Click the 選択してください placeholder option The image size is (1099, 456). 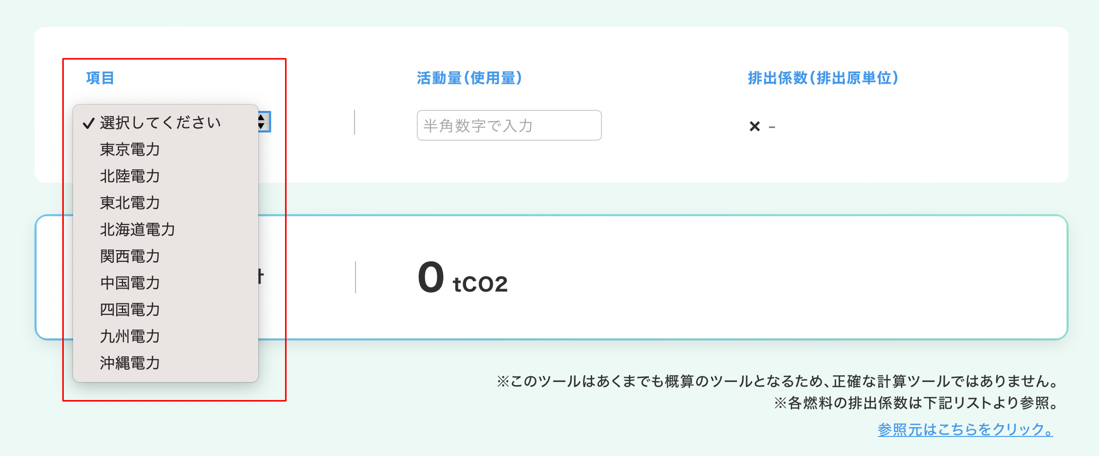160,123
